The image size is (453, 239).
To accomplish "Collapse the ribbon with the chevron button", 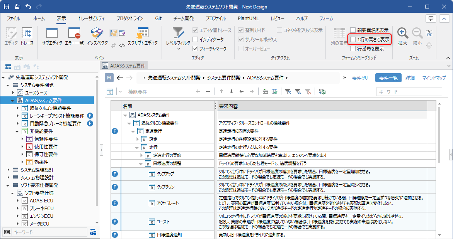I will [x=444, y=19].
